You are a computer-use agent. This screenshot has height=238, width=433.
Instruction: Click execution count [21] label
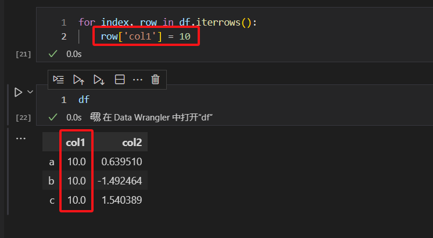[x=23, y=54]
